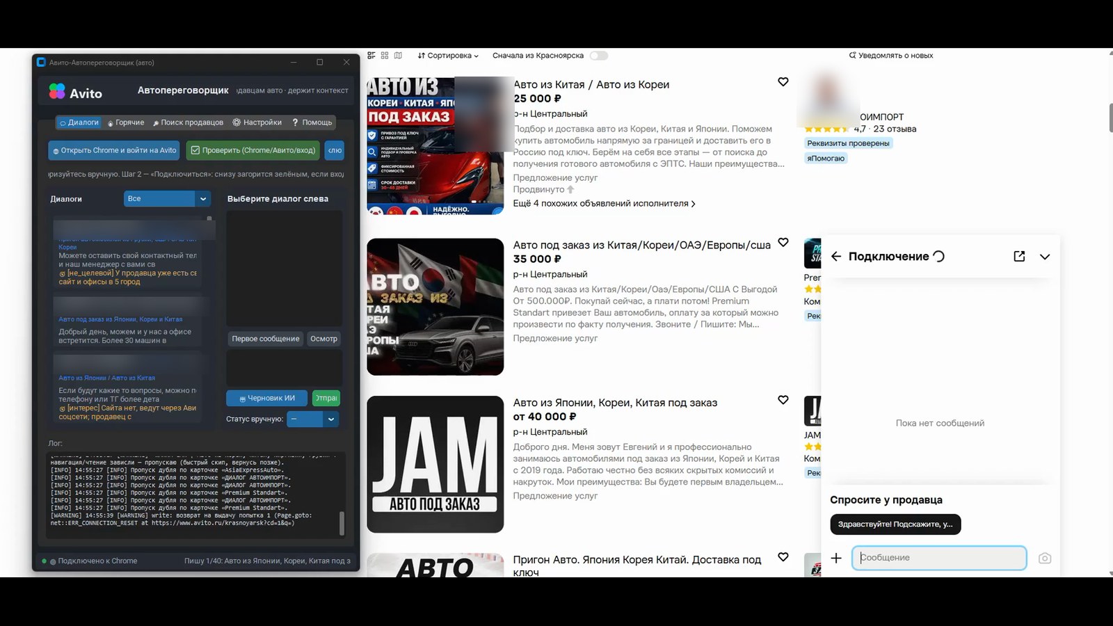Click the ERR_CONNECTION_RESET warning log line

coord(181,520)
